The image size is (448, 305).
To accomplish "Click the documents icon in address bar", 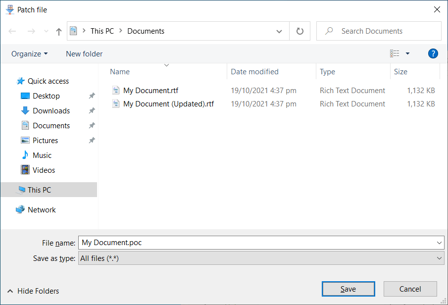I will click(73, 31).
